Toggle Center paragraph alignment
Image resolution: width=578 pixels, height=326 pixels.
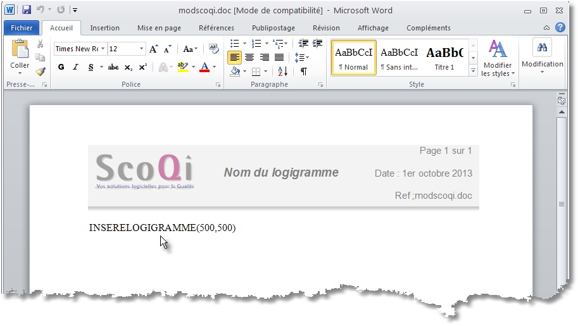(x=249, y=58)
